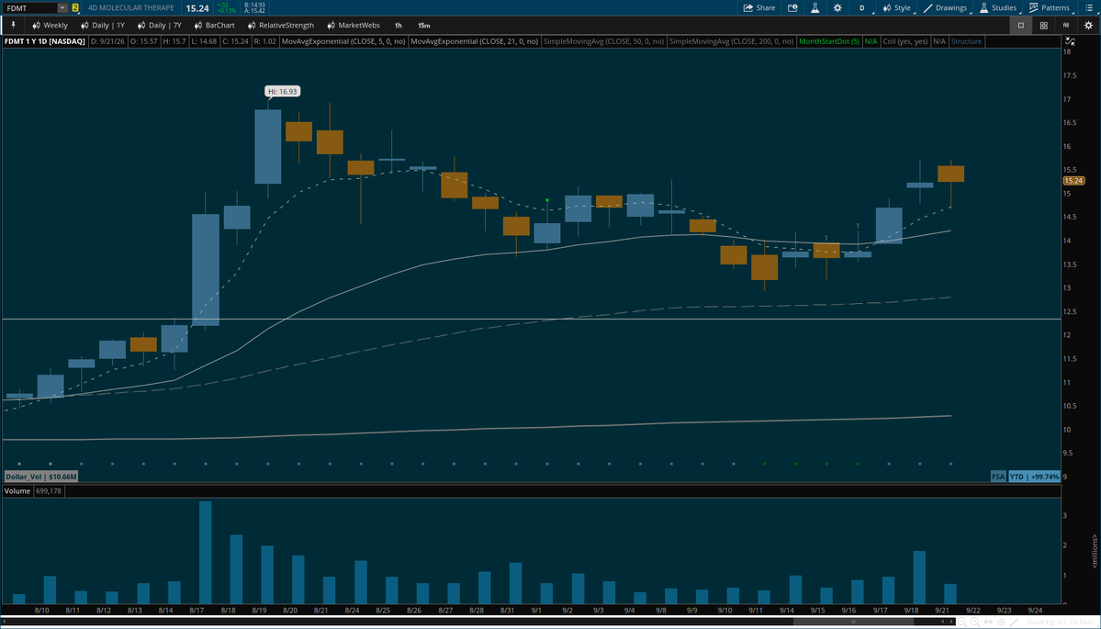Click the Hi: 16.93 price bubble
The image size is (1101, 629).
pos(283,91)
